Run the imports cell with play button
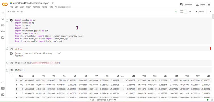Viewport: 214px width, 102px height. pyautogui.click(x=11, y=20)
